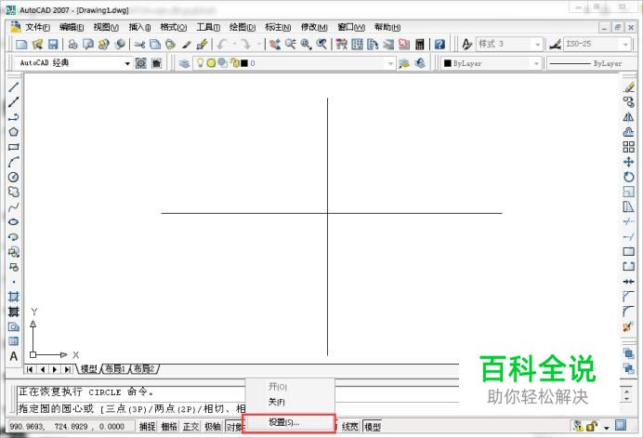This screenshot has height=438, width=643.
Task: Select the Move modify tool
Action: [628, 162]
